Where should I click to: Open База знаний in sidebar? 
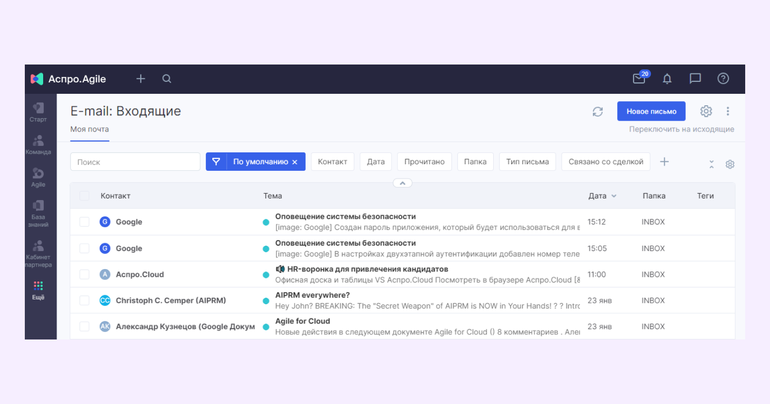click(x=38, y=213)
